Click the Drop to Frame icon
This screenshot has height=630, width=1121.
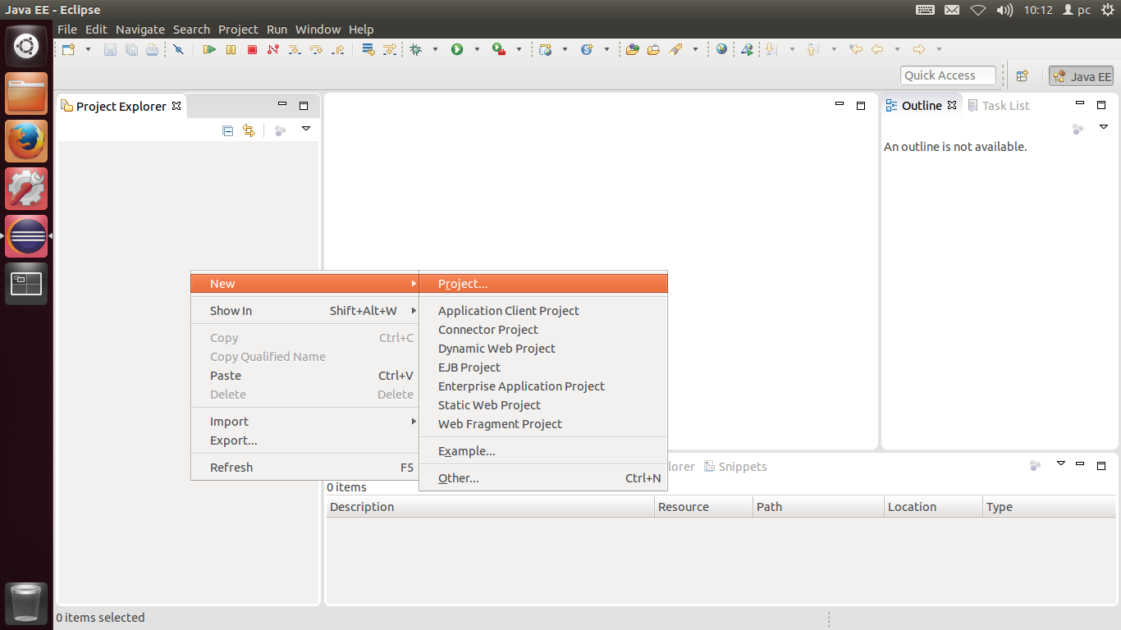pyautogui.click(x=368, y=49)
